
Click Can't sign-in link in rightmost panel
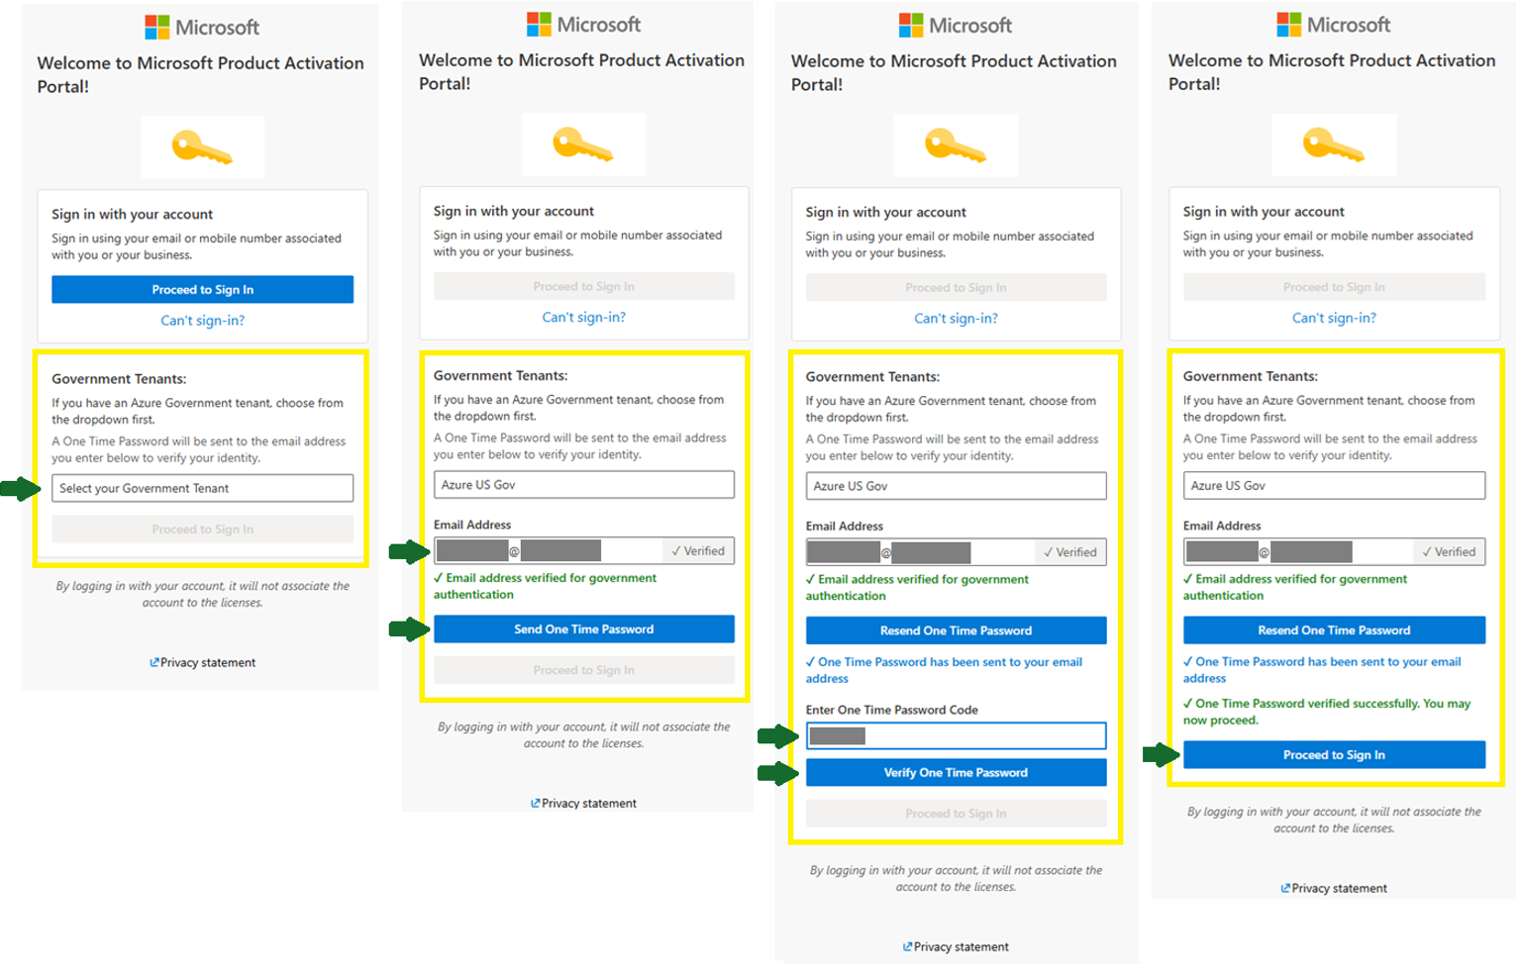[x=1335, y=318]
